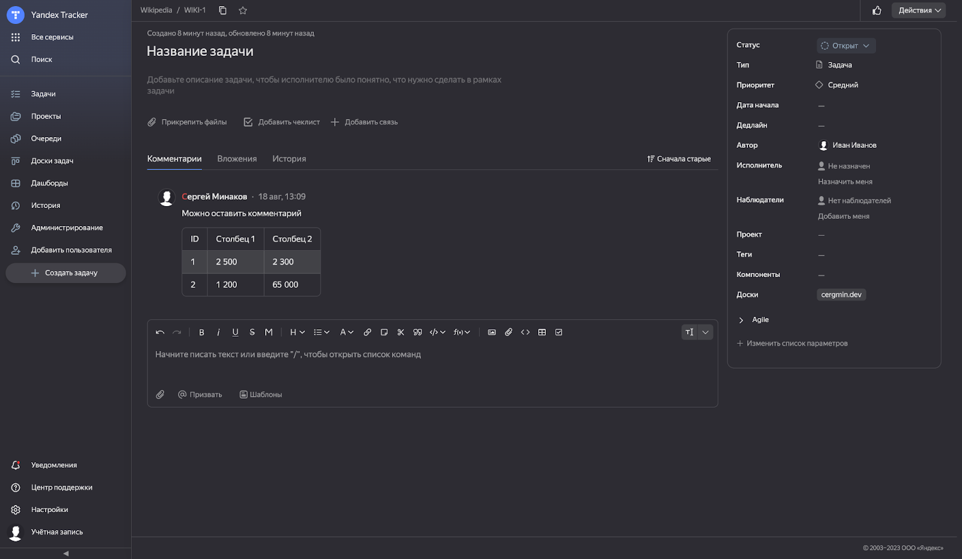Switch to the Вложения tab
The height and width of the screenshot is (559, 962).
click(237, 159)
